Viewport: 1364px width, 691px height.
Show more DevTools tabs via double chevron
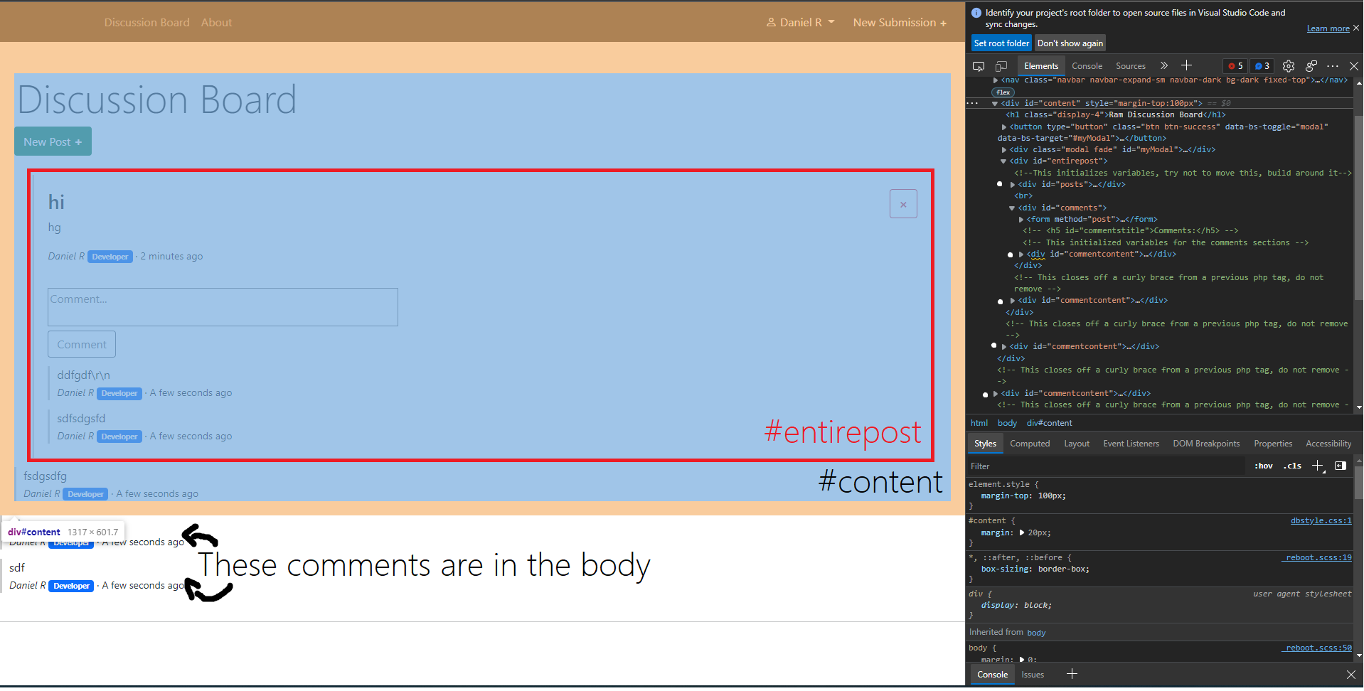pos(1164,65)
